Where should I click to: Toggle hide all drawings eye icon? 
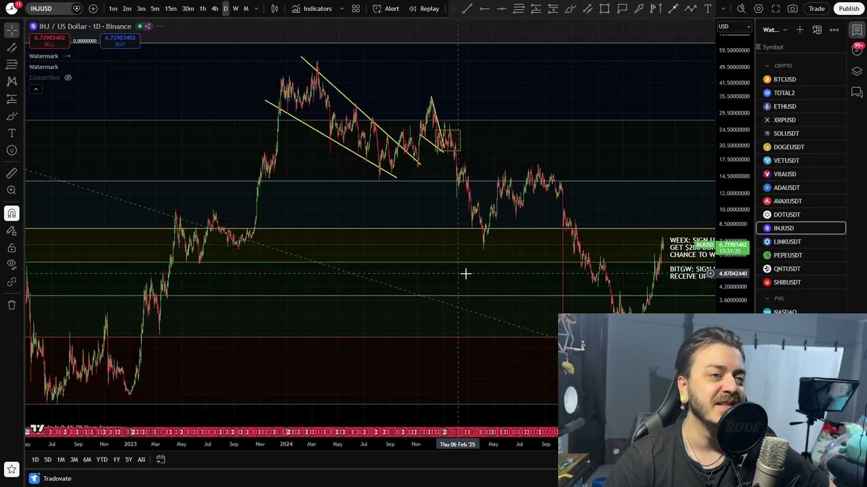click(x=12, y=264)
